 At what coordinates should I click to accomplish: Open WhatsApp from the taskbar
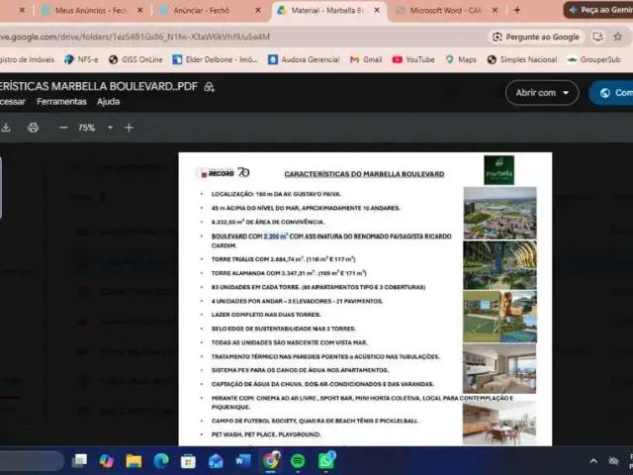(325, 461)
